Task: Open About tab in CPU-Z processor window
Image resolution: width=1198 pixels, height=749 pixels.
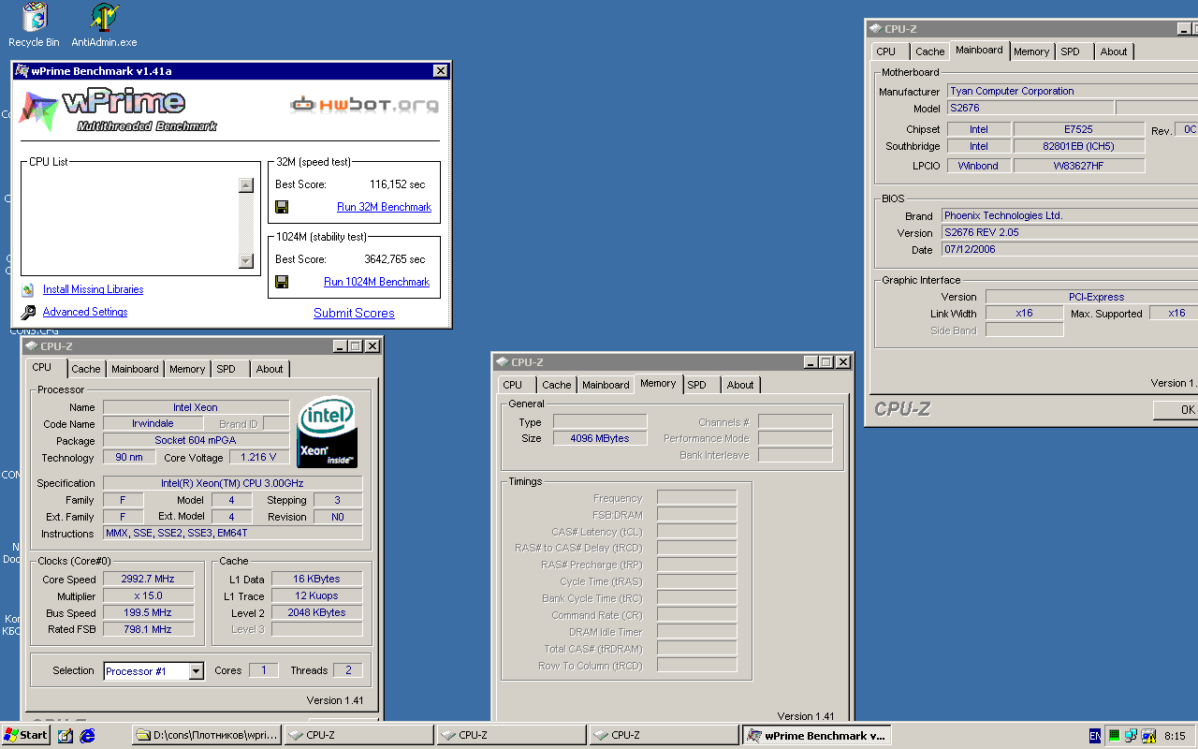Action: click(x=270, y=369)
